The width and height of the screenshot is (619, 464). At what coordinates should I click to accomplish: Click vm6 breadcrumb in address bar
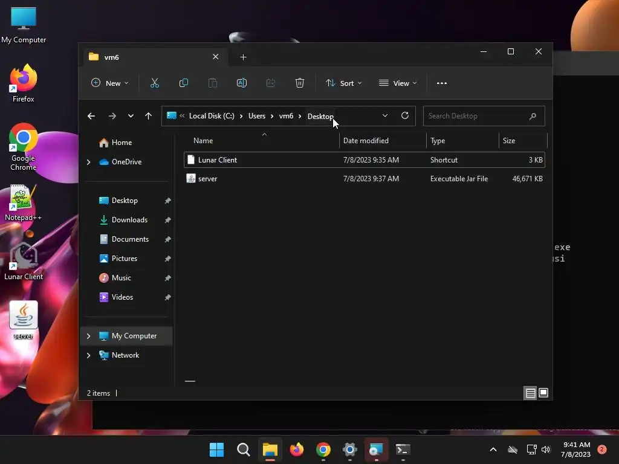(286, 115)
